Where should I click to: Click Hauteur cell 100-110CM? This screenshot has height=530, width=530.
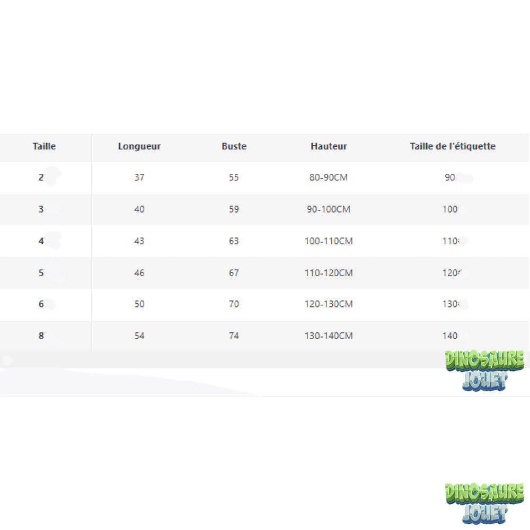tap(329, 241)
